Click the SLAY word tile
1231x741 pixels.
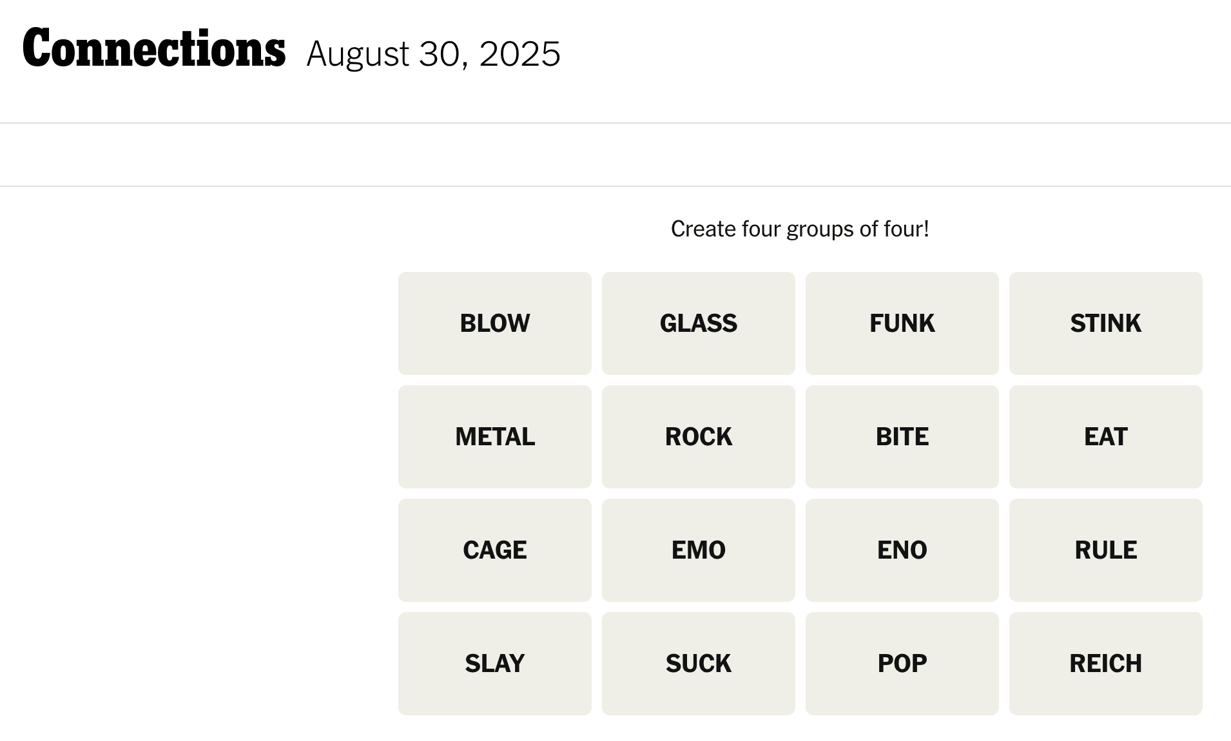(x=494, y=663)
